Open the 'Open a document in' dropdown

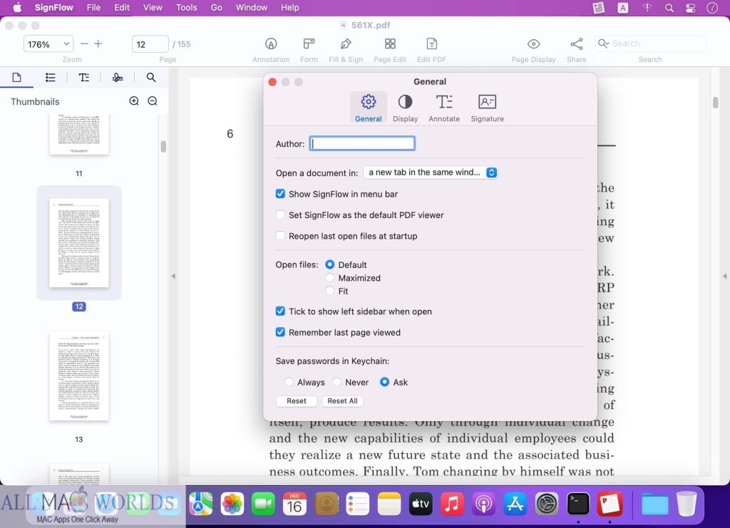pos(431,172)
